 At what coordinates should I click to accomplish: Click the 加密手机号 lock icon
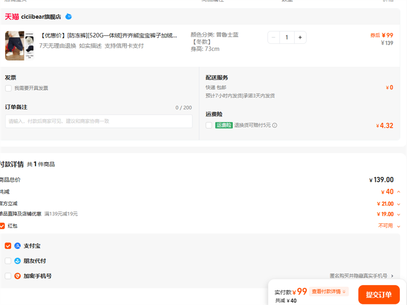click(17, 276)
